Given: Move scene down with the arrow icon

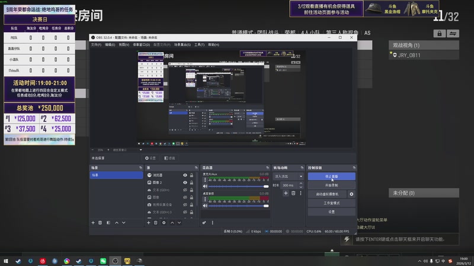Looking at the screenshot, I should click(x=124, y=223).
